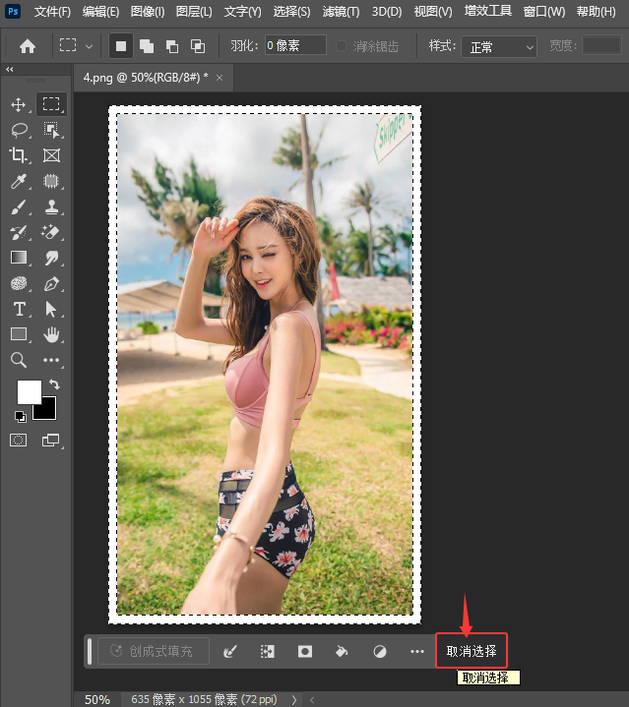Select the Brush tool
Image resolution: width=629 pixels, height=707 pixels.
pos(18,206)
